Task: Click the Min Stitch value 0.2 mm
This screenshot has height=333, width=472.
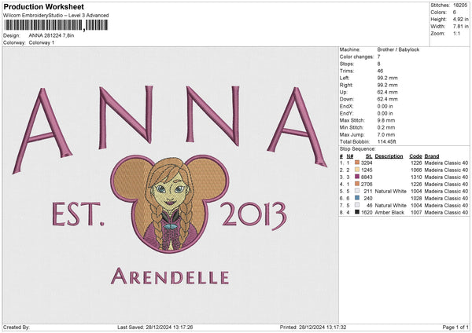Action: [386, 127]
